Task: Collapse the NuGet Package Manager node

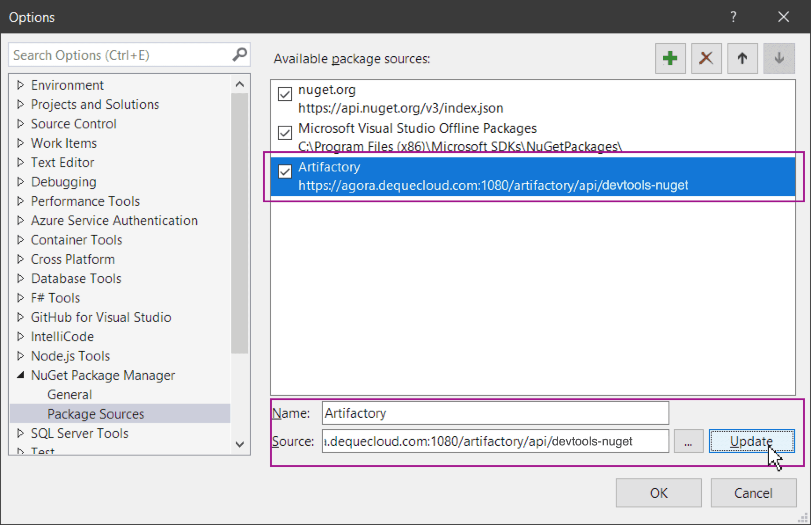Action: [x=20, y=375]
